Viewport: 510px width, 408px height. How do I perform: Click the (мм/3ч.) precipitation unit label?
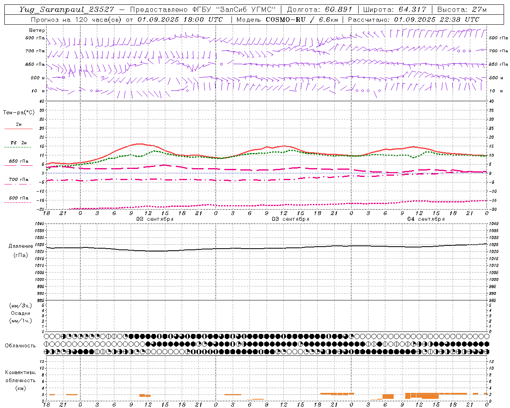[x=21, y=306]
